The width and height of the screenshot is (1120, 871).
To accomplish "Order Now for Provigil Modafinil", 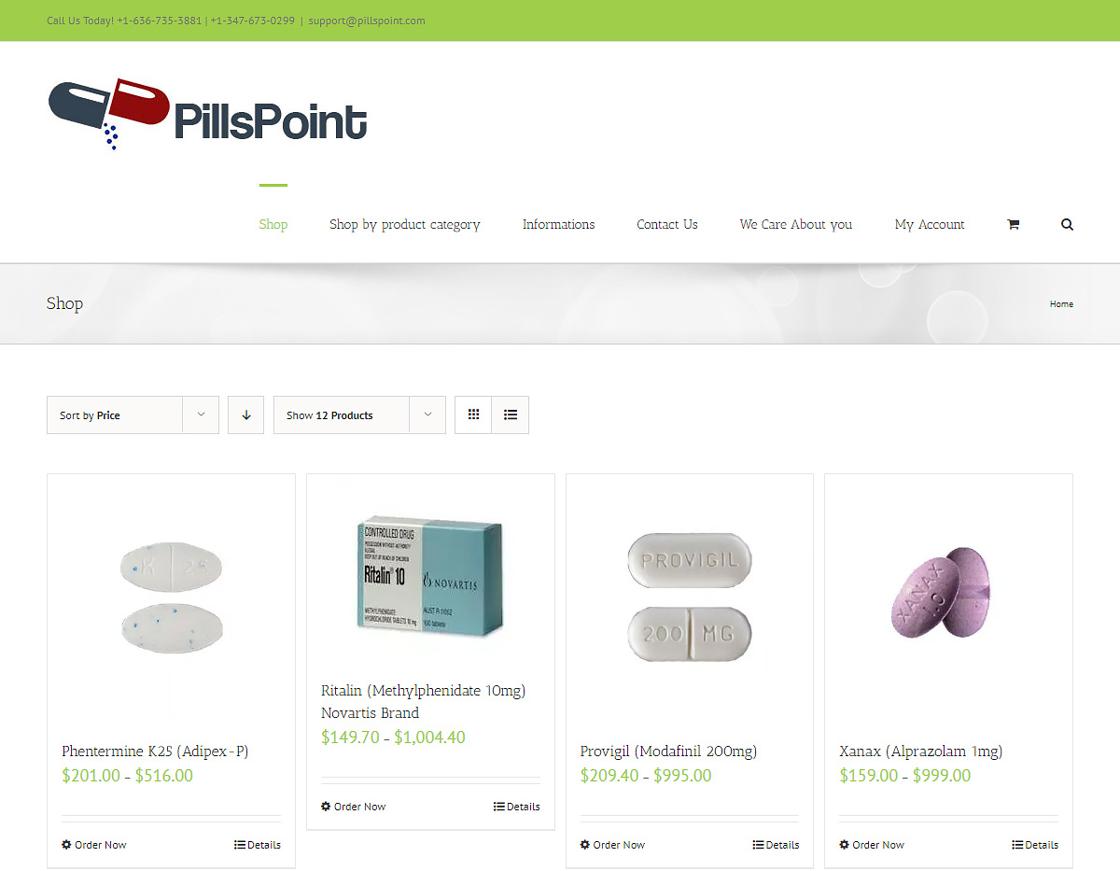I will (x=612, y=845).
